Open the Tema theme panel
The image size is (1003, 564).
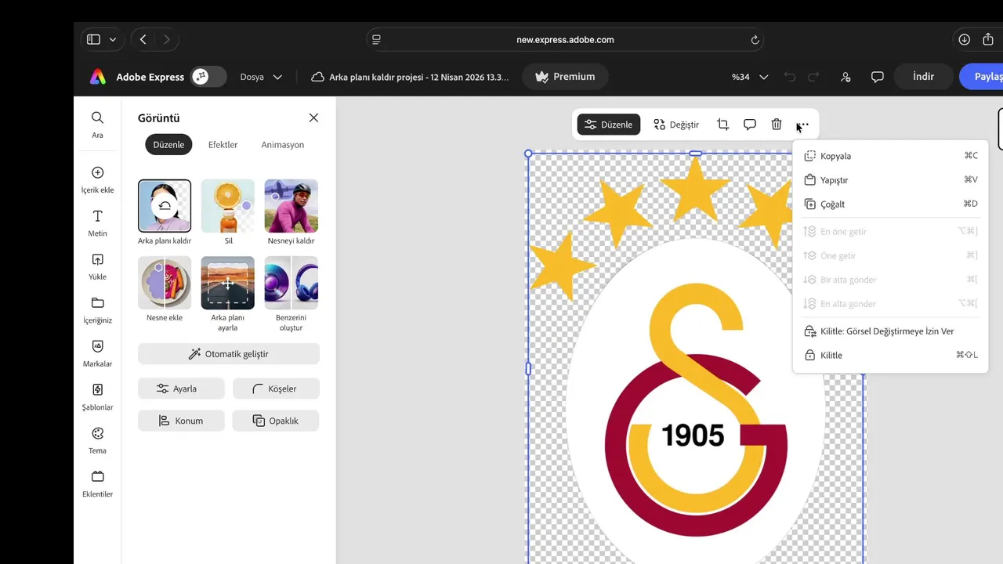97,440
